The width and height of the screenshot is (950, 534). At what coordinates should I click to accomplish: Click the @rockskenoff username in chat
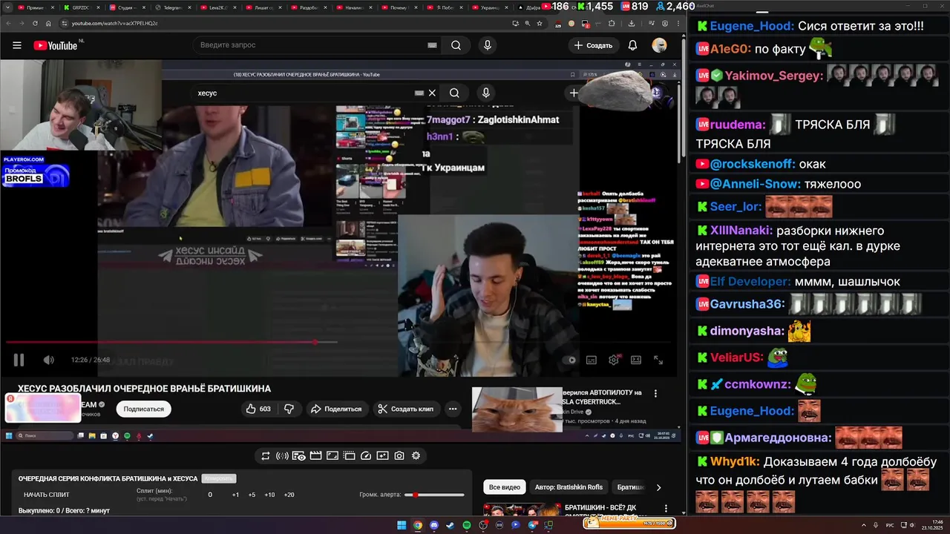pyautogui.click(x=753, y=164)
